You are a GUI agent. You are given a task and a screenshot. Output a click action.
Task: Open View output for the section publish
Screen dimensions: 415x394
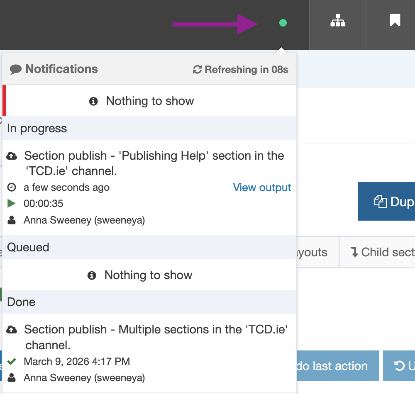click(x=262, y=187)
